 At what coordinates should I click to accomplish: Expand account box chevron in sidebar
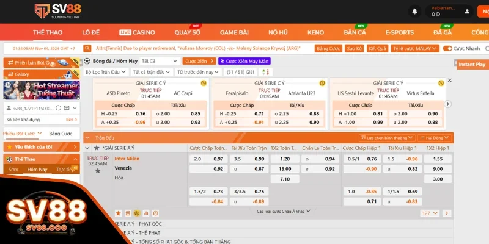(75, 108)
